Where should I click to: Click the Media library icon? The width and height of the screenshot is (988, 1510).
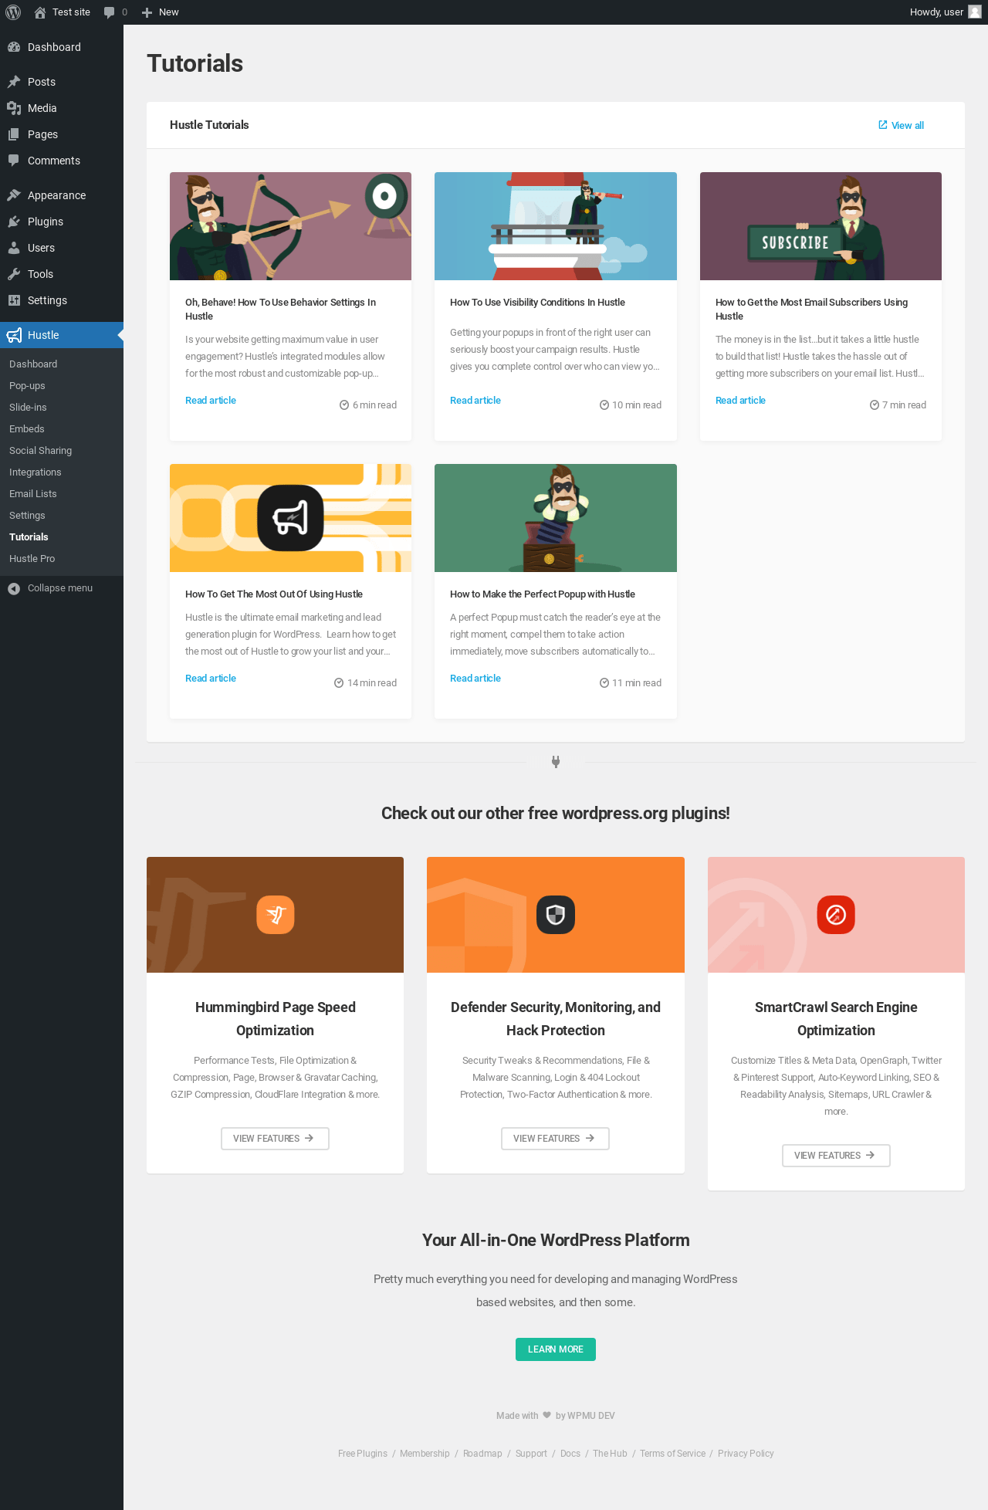coord(14,108)
